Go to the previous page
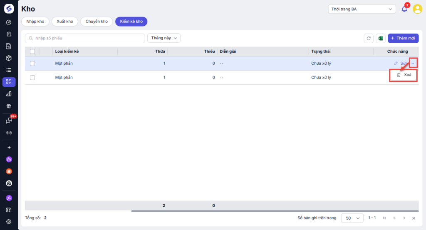426x230 pixels. 394,218
